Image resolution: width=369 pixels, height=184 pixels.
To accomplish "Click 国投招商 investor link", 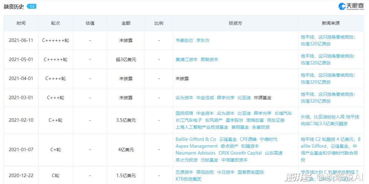I will tap(184, 113).
